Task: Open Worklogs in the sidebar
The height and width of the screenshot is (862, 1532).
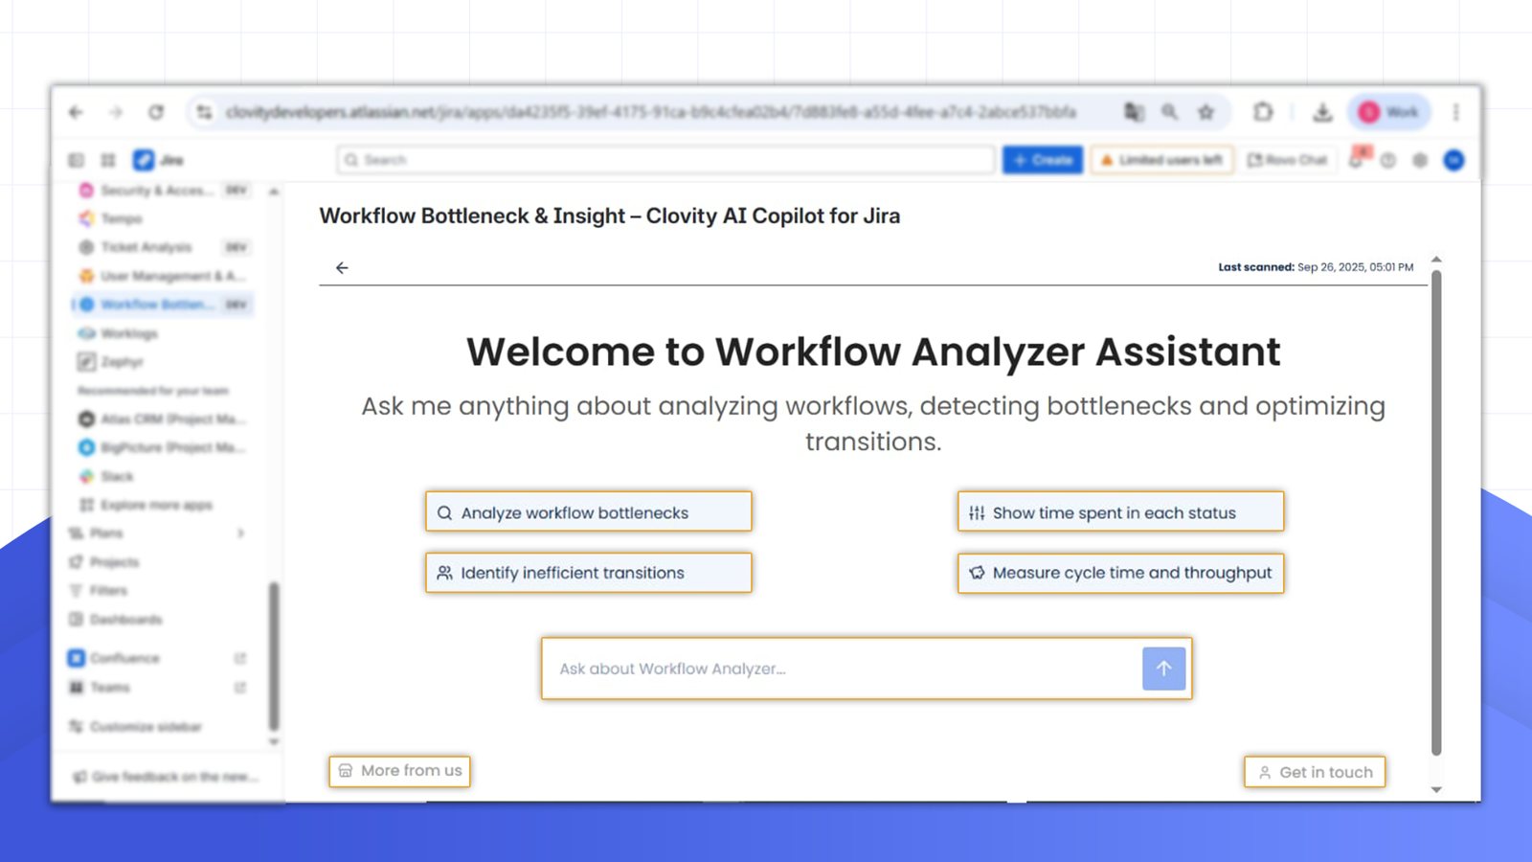Action: click(165, 333)
